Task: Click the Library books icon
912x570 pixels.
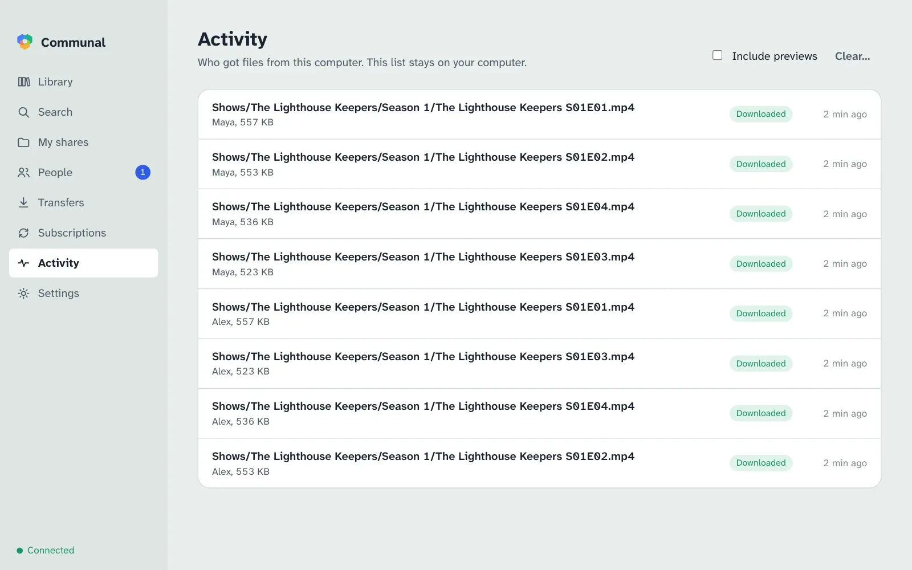Action: (24, 82)
